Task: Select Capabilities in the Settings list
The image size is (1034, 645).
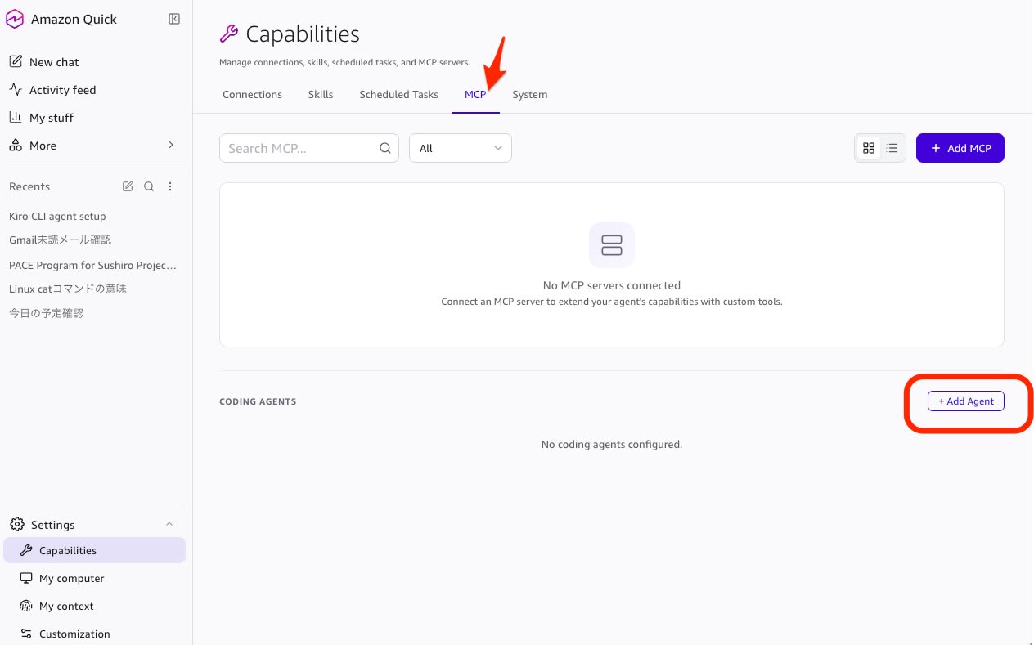Action: [x=95, y=550]
